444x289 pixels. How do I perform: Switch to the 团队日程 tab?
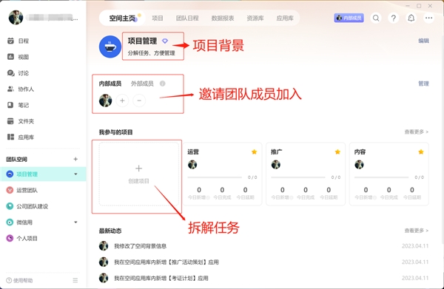187,18
